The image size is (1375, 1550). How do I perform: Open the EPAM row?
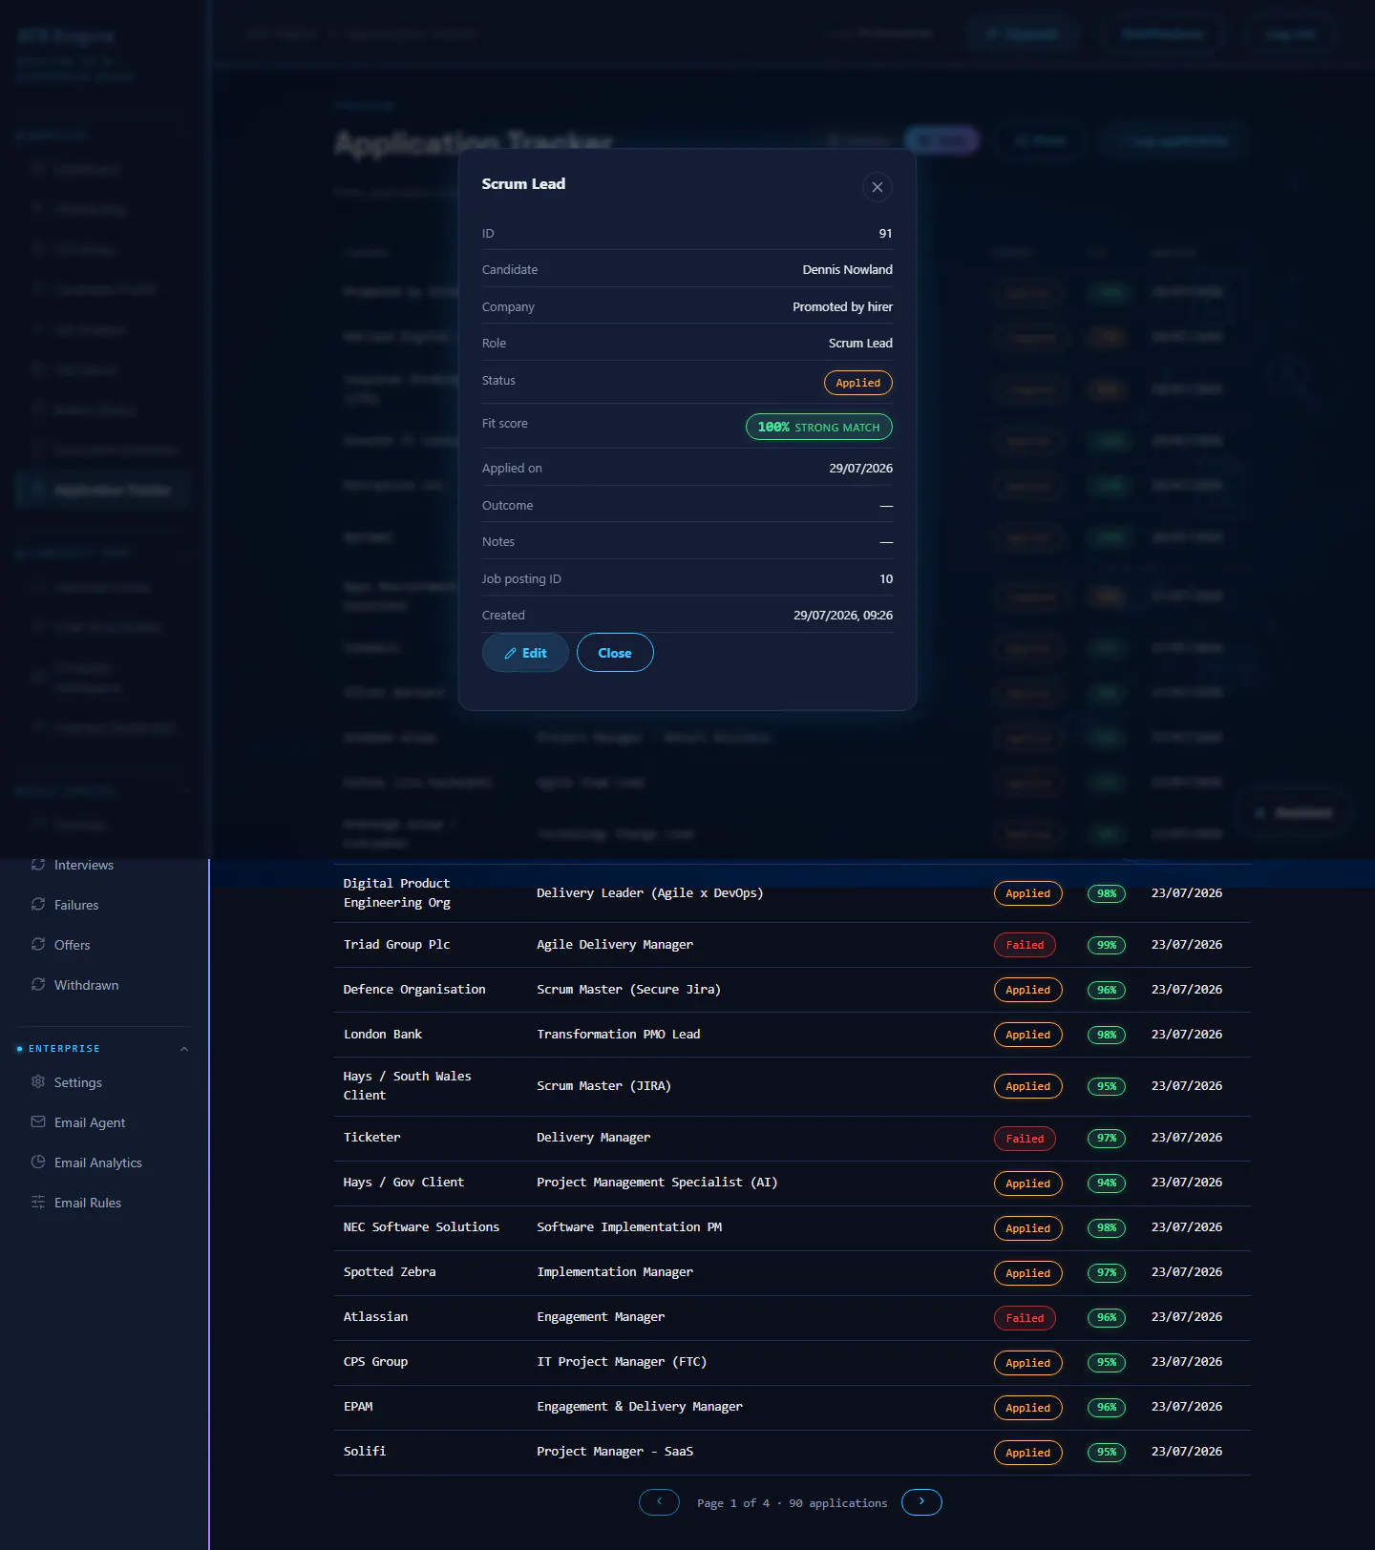(x=793, y=1407)
